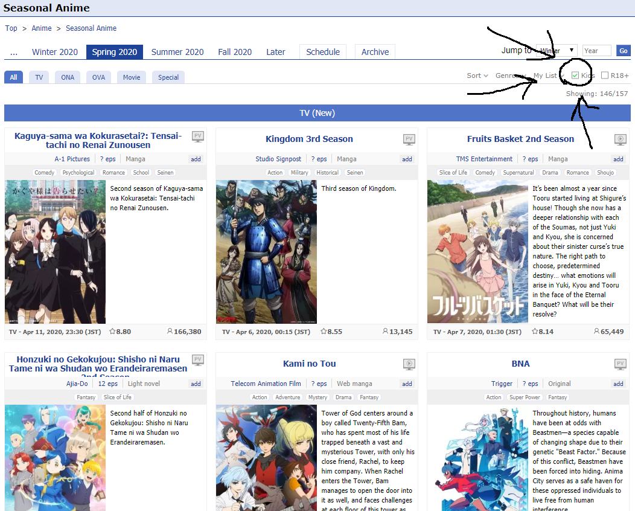Play the Fruits Basket 2nd Season video icon
Screen dimensions: 635x511
(x=620, y=140)
